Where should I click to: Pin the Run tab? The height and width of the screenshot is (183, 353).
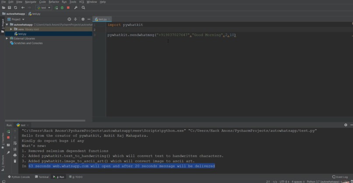(8, 153)
